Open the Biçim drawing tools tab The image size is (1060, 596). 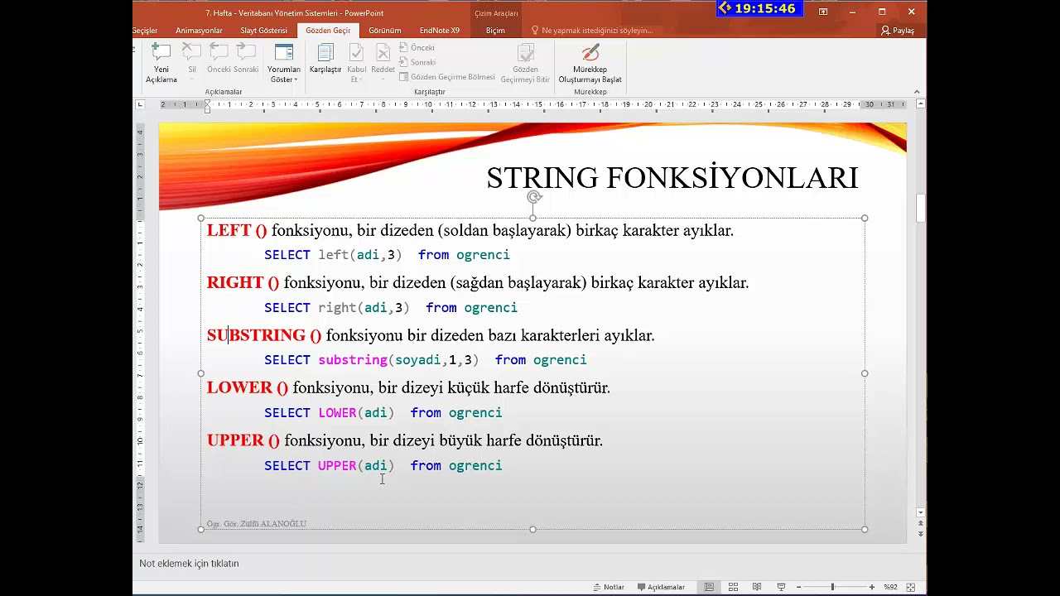tap(495, 31)
